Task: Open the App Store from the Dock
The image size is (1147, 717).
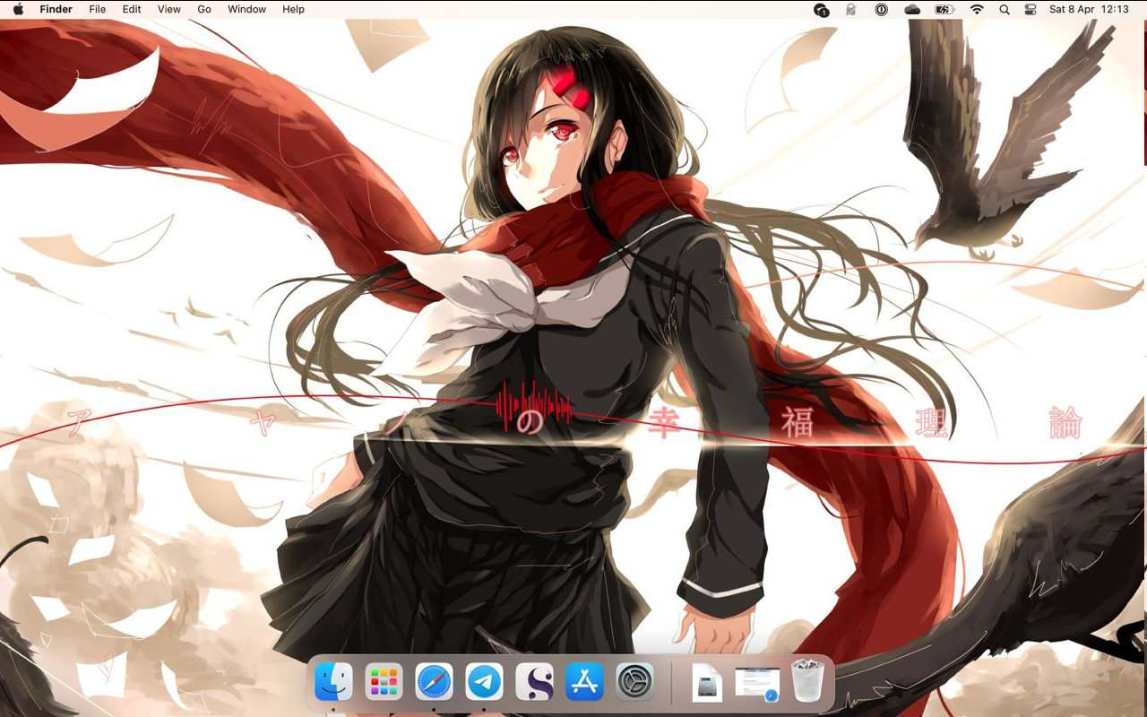Action: click(x=584, y=682)
